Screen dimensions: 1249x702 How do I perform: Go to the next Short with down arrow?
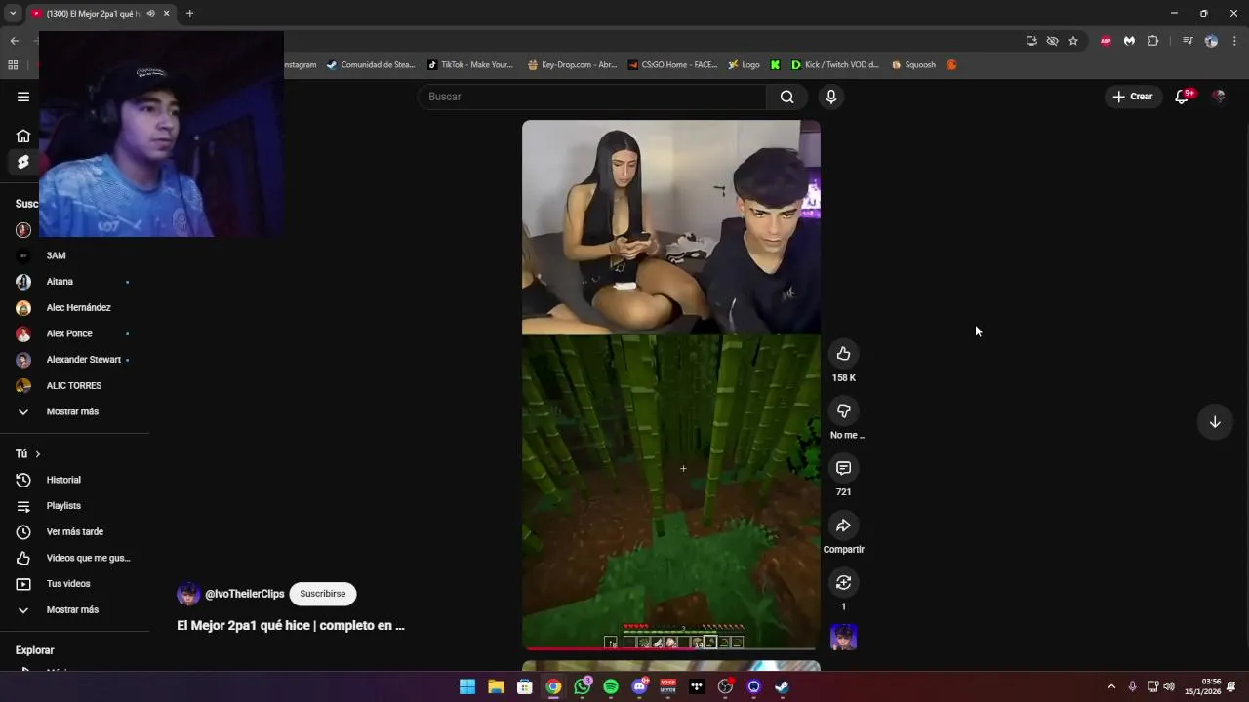pos(1215,422)
